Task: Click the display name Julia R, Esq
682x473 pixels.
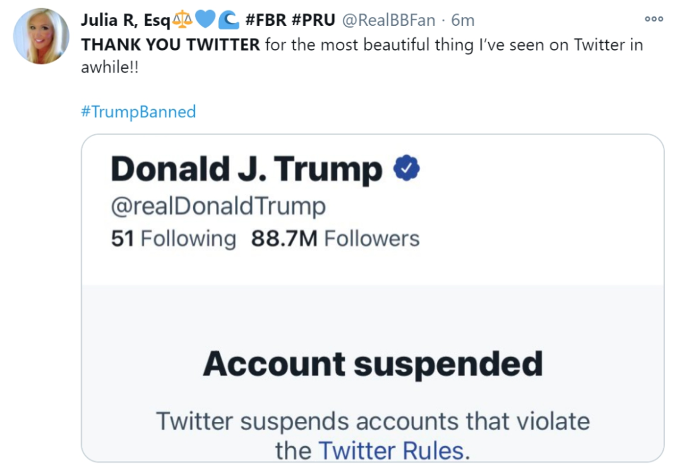Action: coord(125,20)
